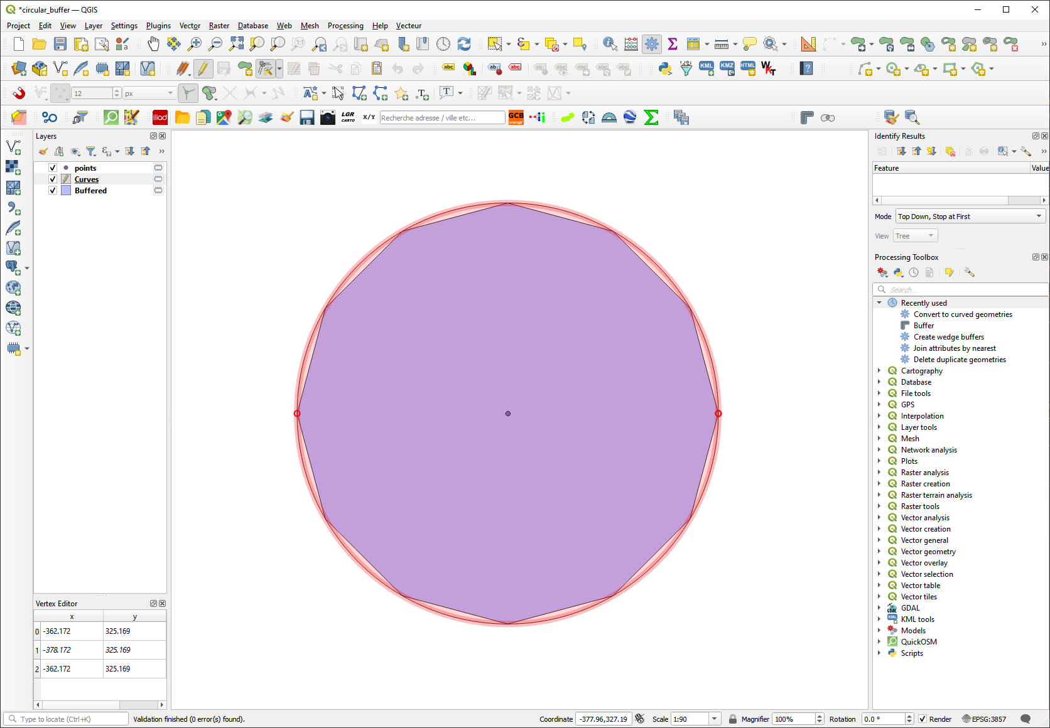1050x728 pixels.
Task: Run Convert to curved geometries algorithm
Action: pos(963,314)
